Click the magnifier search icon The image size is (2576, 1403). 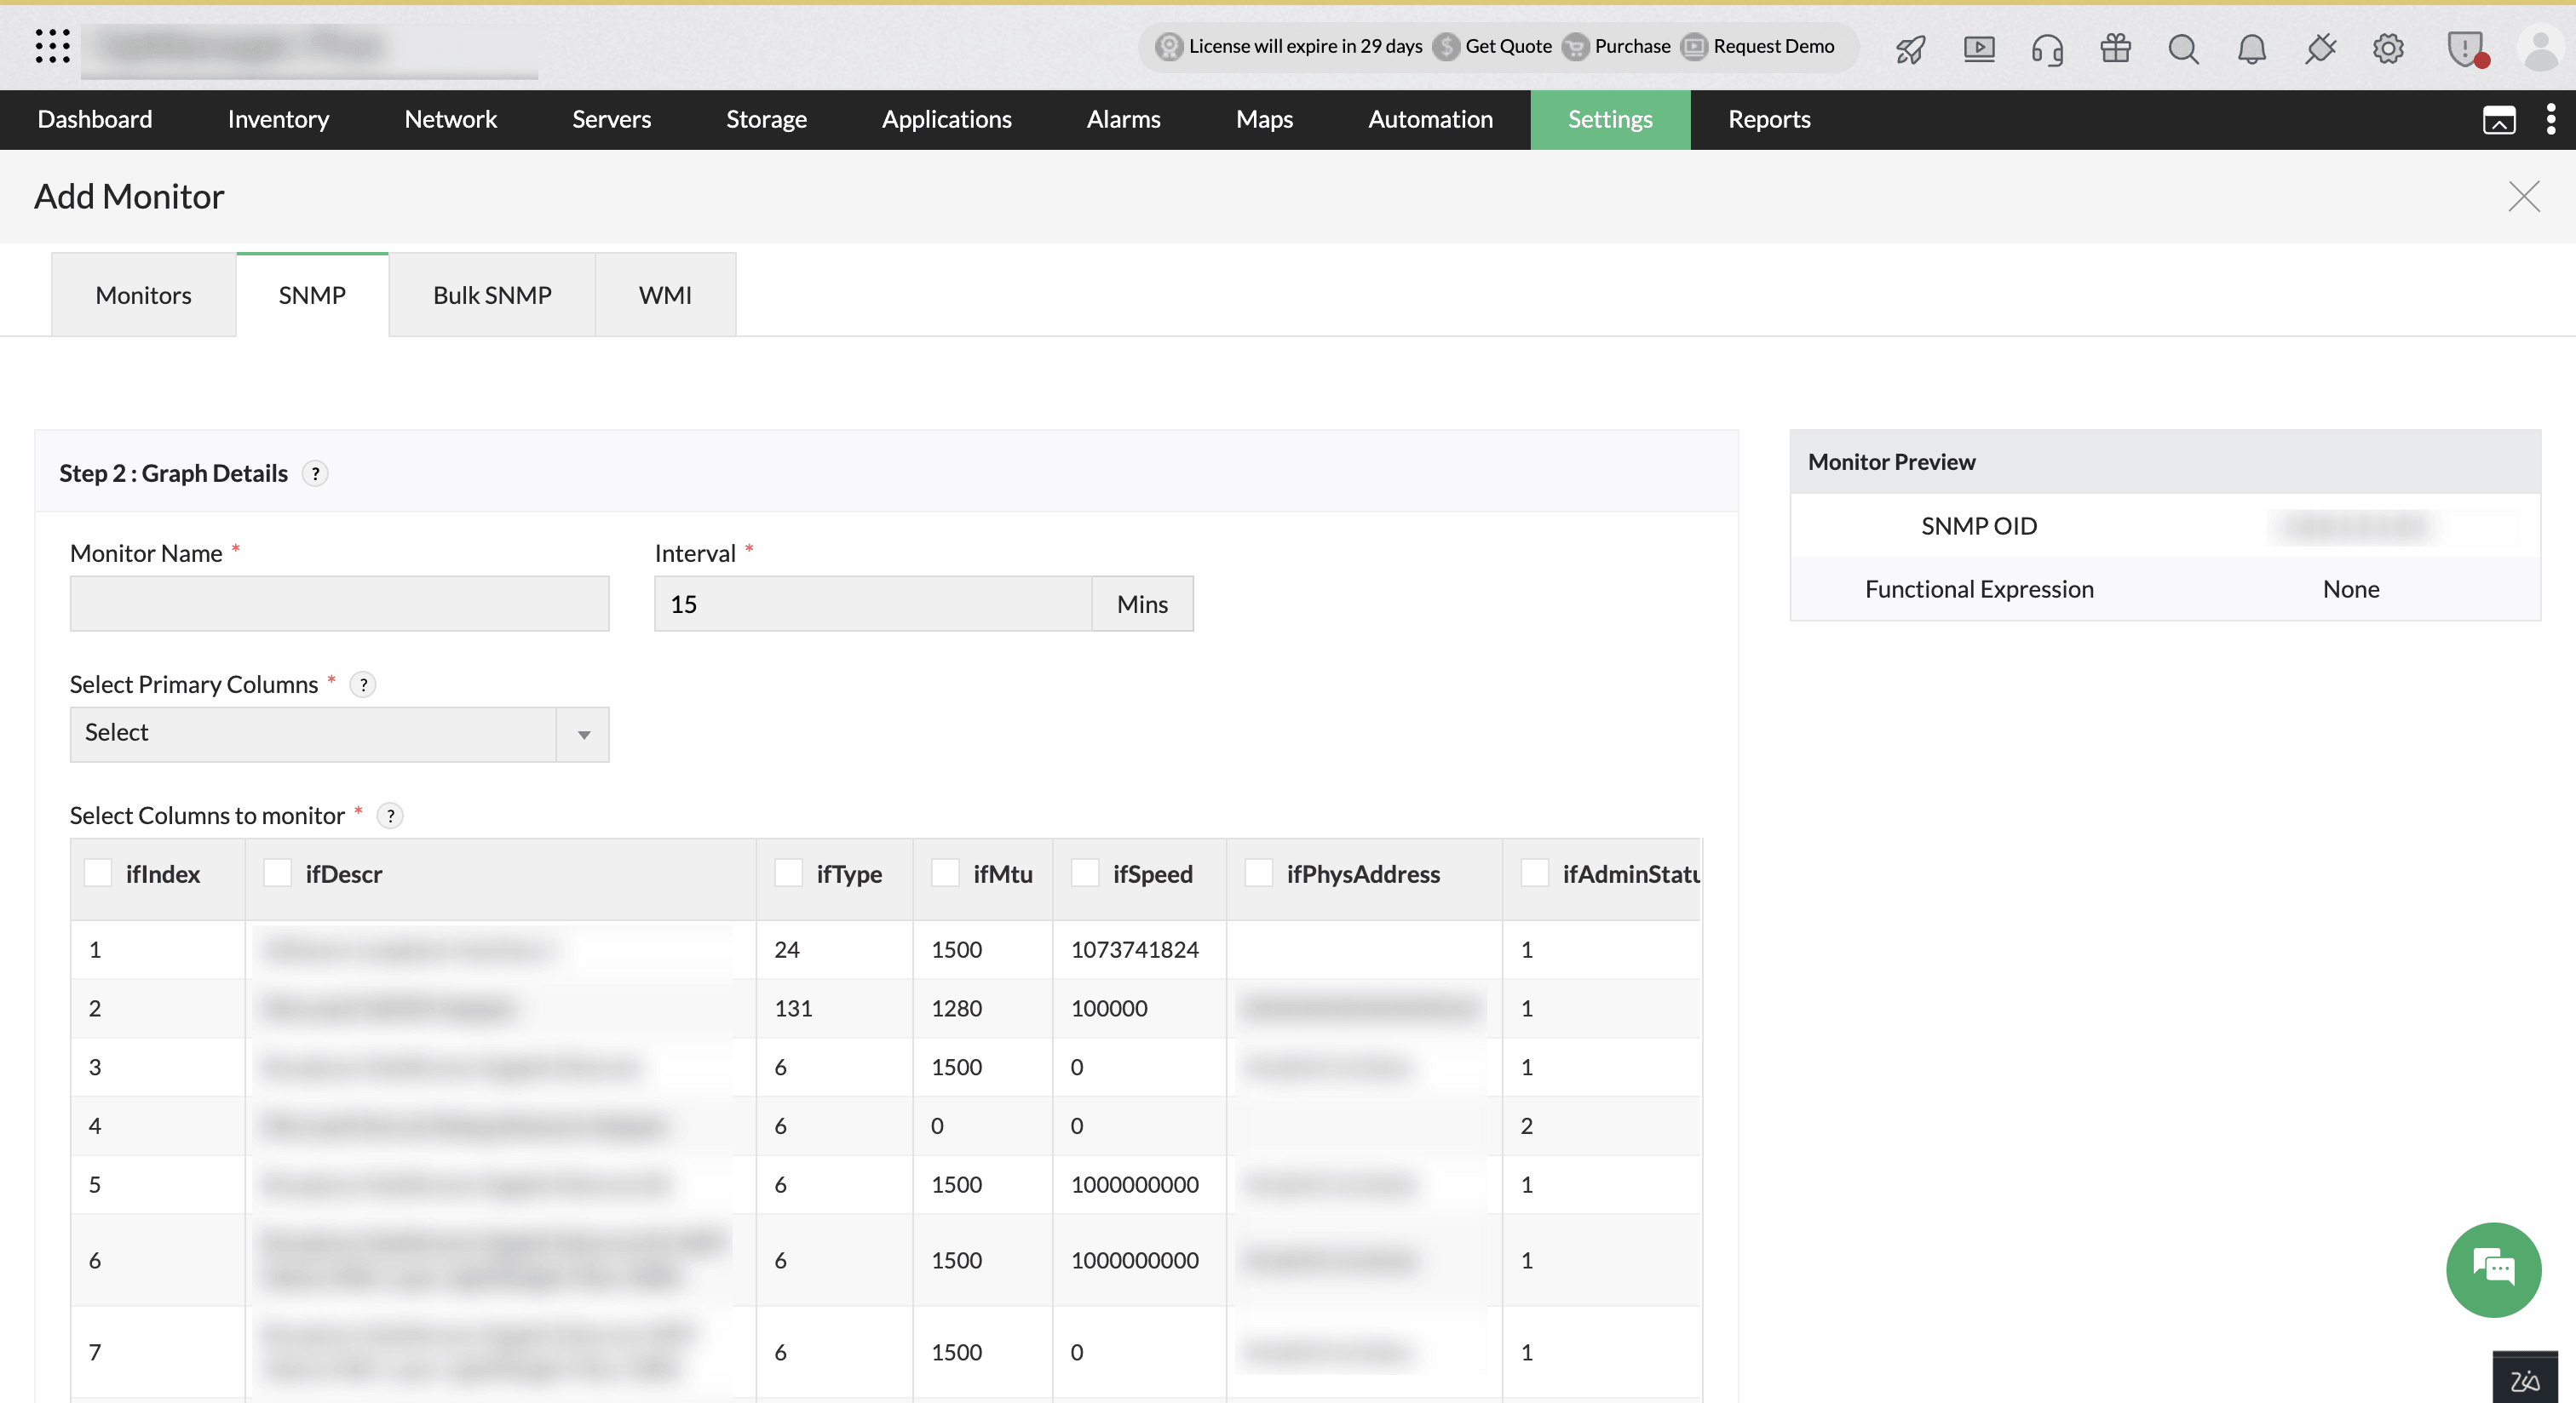[x=2183, y=48]
